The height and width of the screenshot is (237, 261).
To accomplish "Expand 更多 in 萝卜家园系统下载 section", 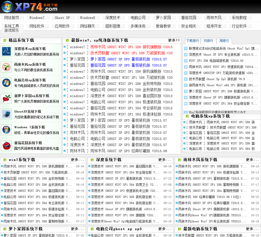I will tap(78, 229).
